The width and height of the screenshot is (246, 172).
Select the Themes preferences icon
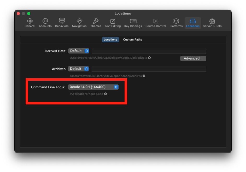click(96, 23)
